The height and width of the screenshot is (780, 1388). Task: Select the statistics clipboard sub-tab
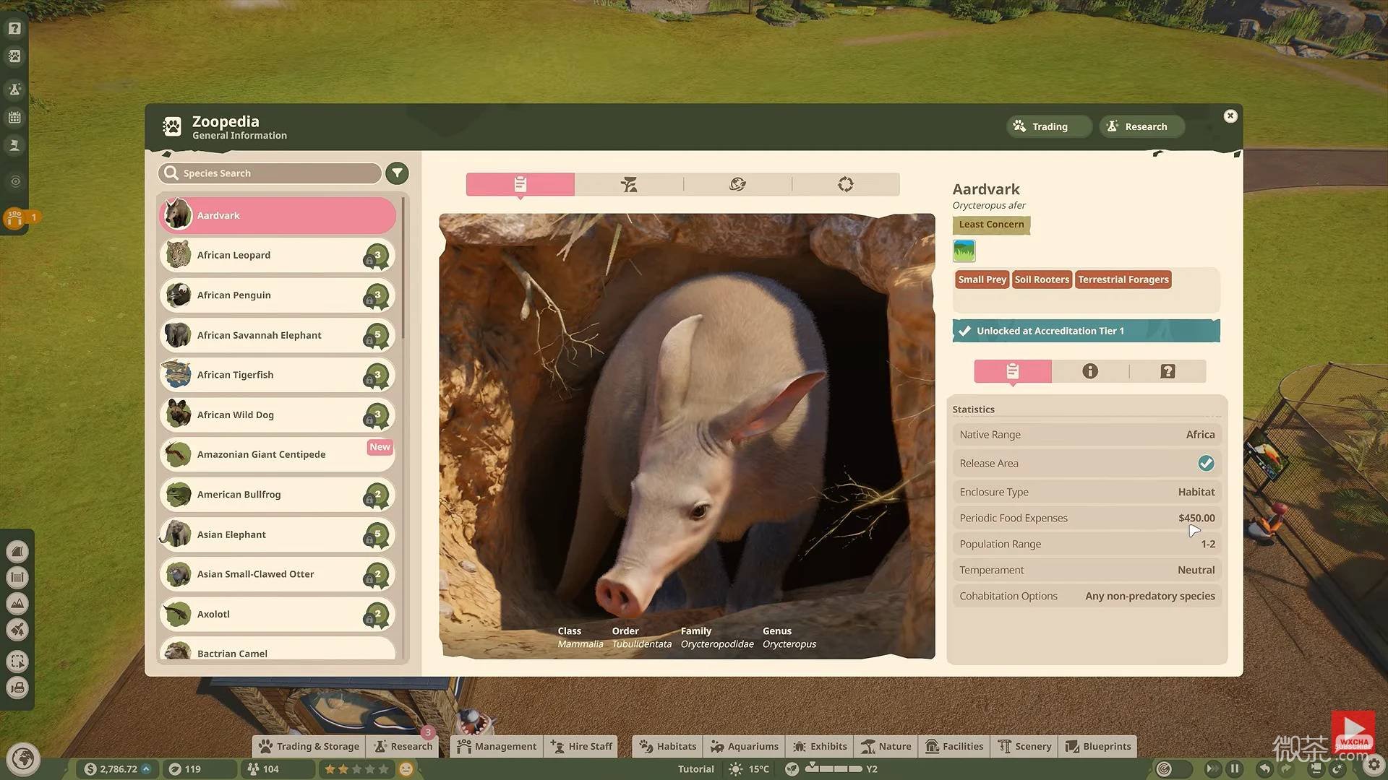tap(1013, 371)
